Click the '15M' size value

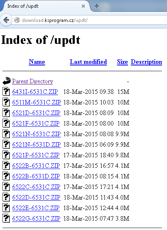pyautogui.click(x=123, y=92)
